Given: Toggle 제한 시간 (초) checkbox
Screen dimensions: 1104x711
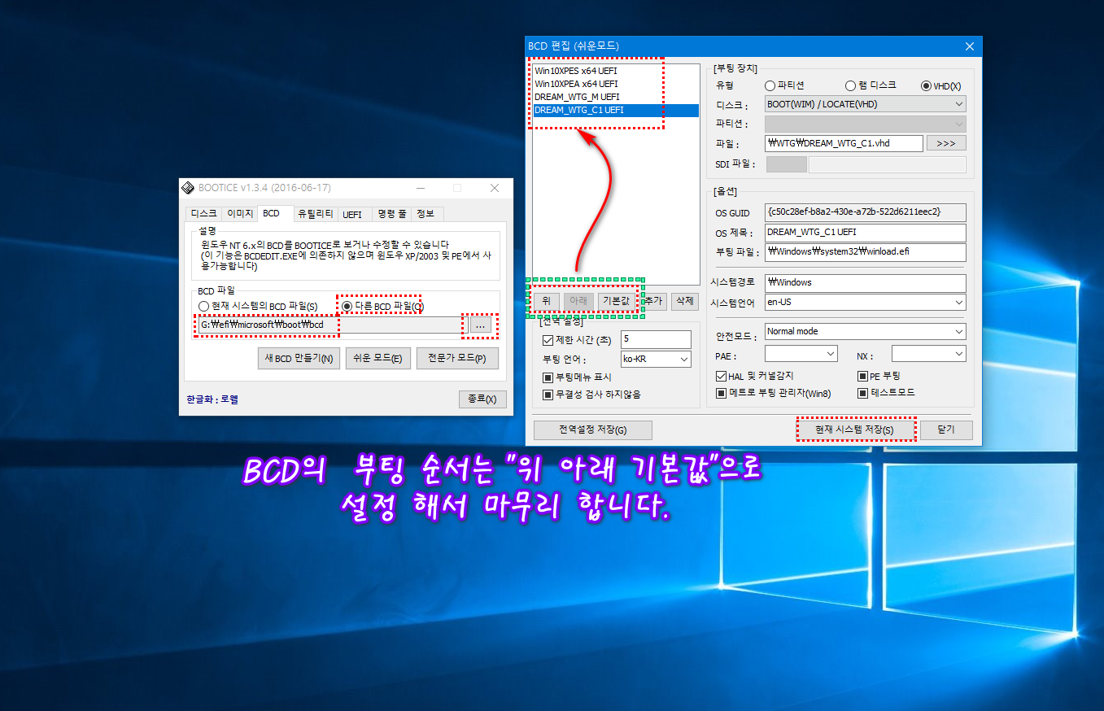Looking at the screenshot, I should point(577,339).
